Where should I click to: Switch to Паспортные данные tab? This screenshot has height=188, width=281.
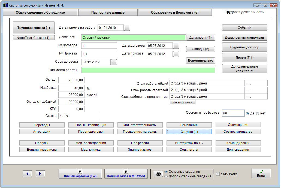point(108,13)
